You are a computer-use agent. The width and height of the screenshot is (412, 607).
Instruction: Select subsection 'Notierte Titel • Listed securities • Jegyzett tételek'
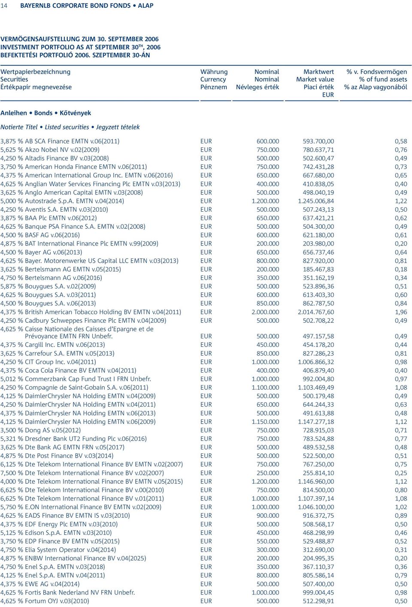pyautogui.click(x=70, y=127)
